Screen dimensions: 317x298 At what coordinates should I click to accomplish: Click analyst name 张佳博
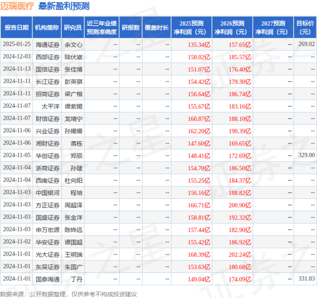click(x=73, y=69)
